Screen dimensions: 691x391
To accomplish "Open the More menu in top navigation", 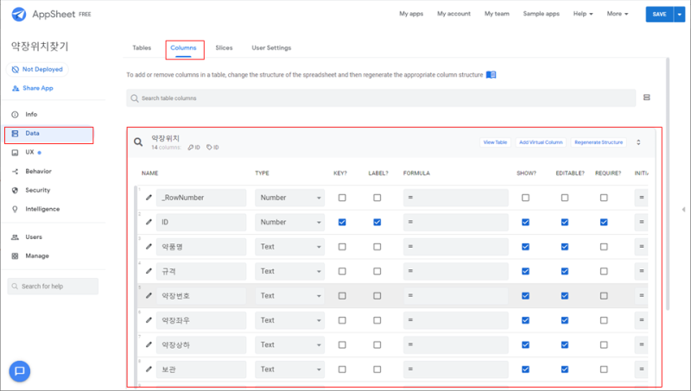I will [x=617, y=14].
